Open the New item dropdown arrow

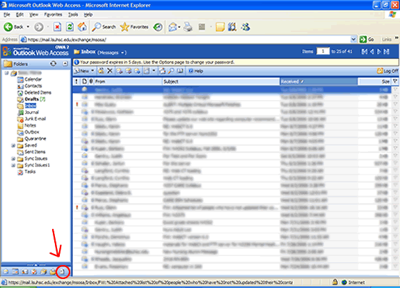(x=93, y=71)
